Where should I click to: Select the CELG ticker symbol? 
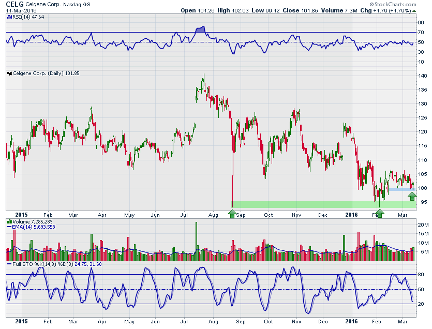pyautogui.click(x=15, y=4)
